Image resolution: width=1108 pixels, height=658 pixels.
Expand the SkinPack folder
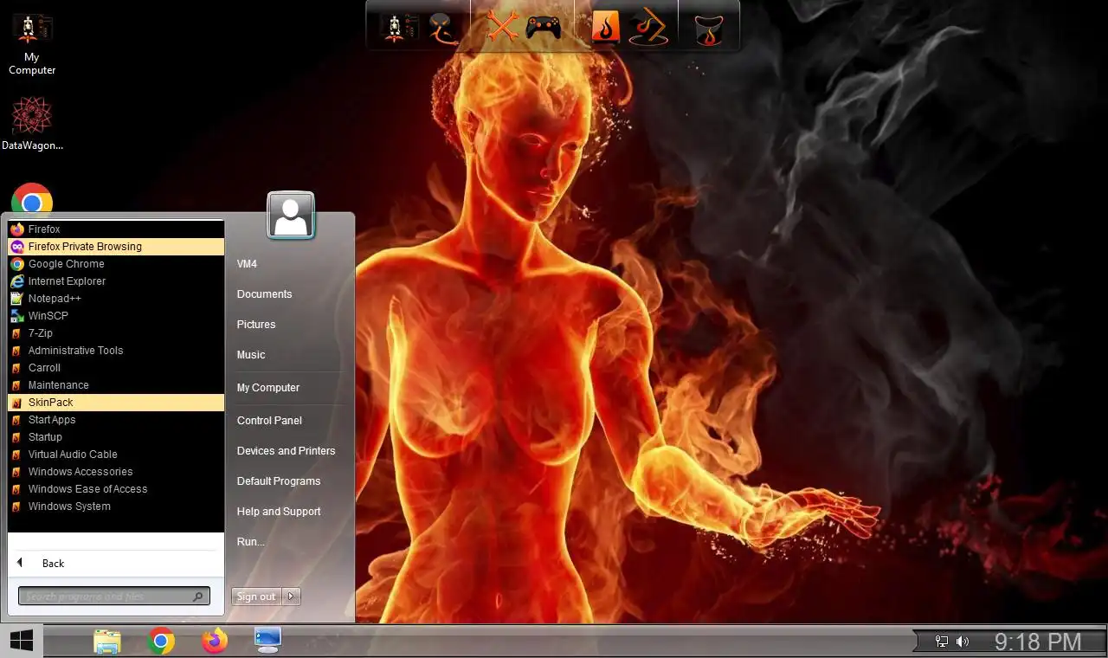[116, 403]
